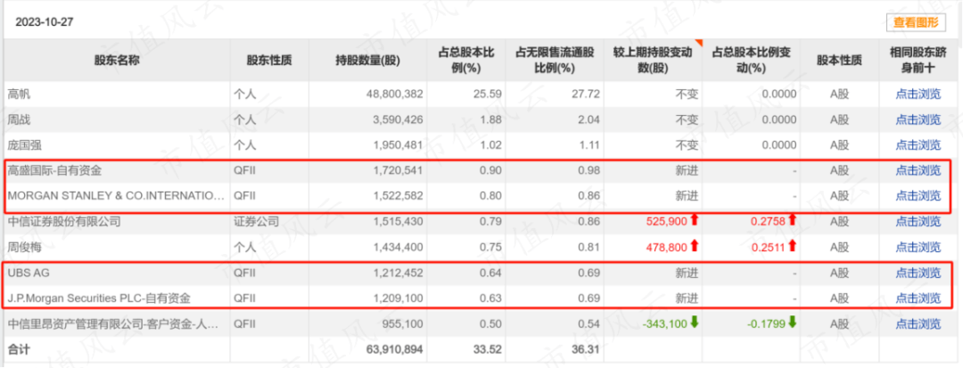Select shareholder name 周俊梅
This screenshot has width=963, height=368.
pyautogui.click(x=25, y=247)
